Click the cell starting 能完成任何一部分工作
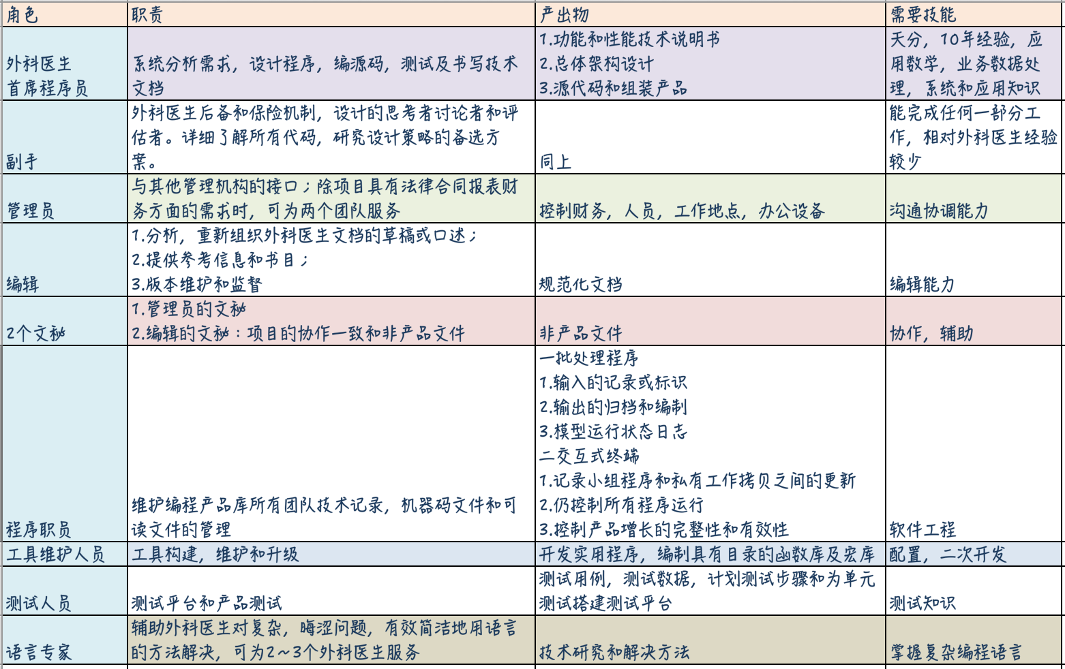1065x669 pixels. coord(975,137)
